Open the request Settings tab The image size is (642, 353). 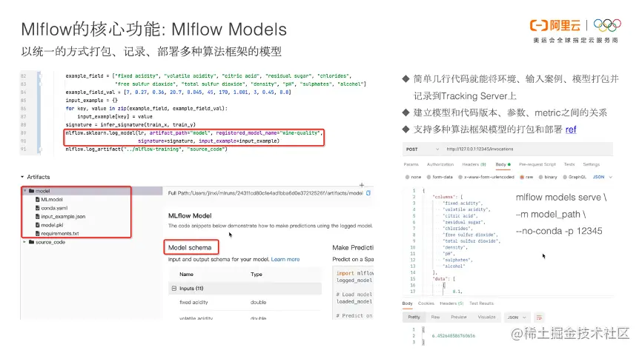592,164
